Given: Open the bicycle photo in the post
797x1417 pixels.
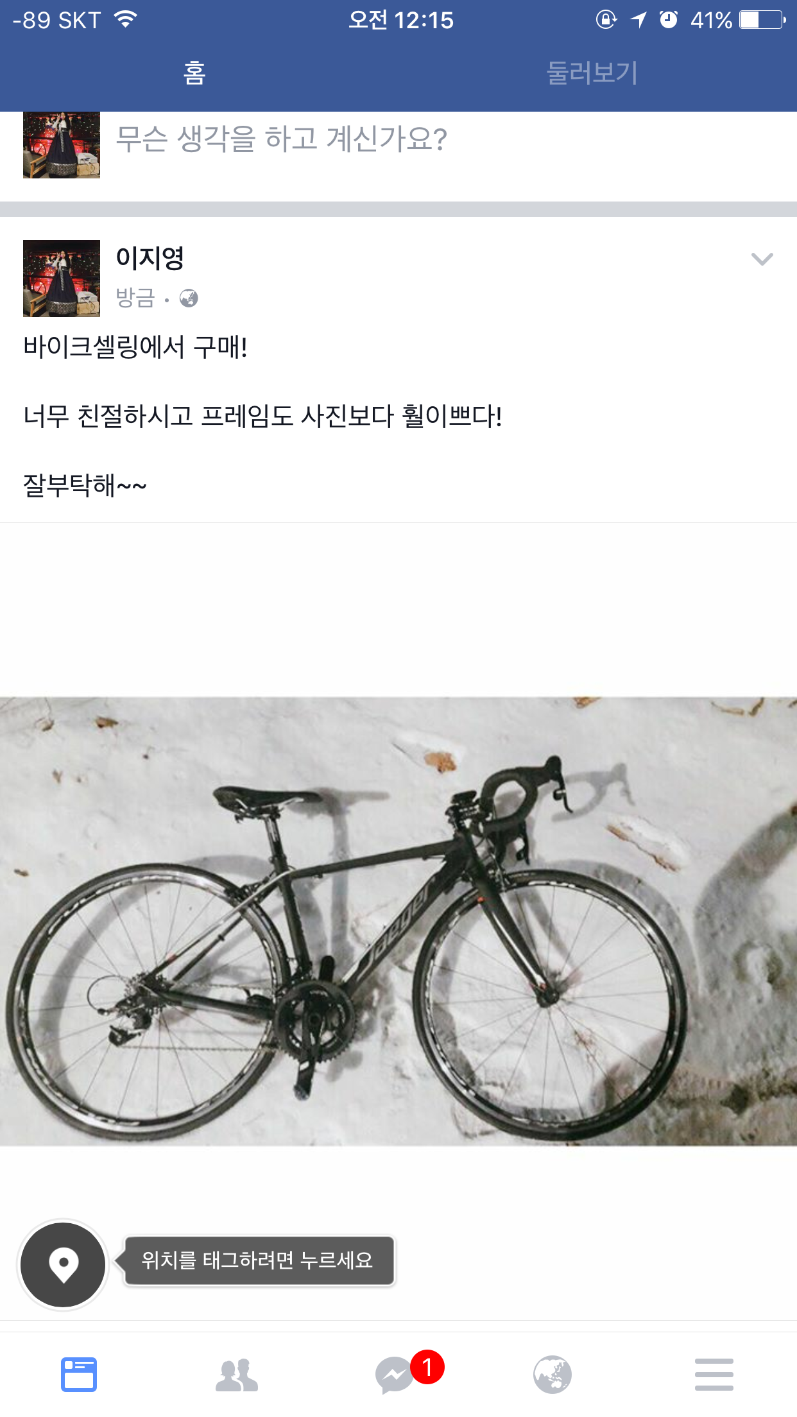Looking at the screenshot, I should point(398,922).
